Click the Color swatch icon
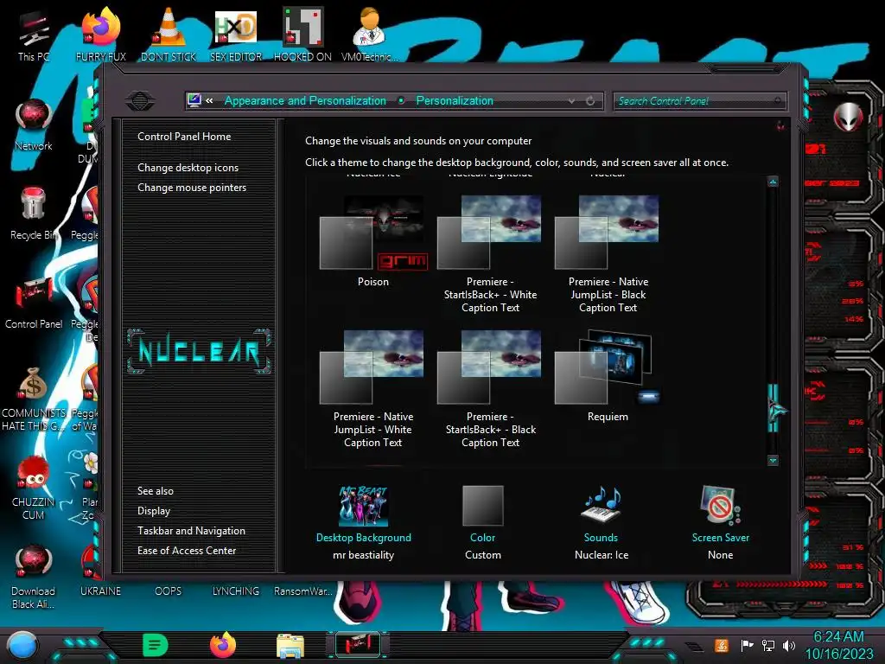The image size is (885, 664). coord(482,505)
